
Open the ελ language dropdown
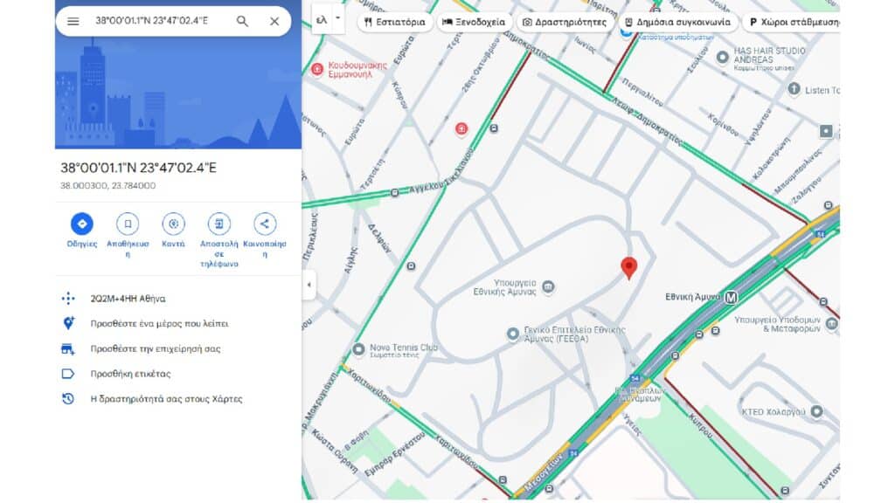[x=329, y=19]
